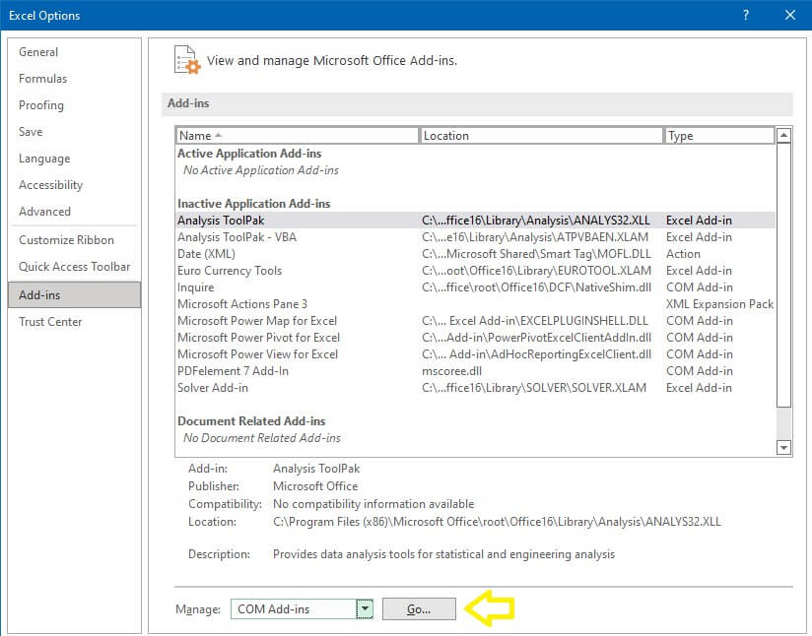
Task: Click the ANALYS32.XLL location path in details
Action: tap(497, 522)
